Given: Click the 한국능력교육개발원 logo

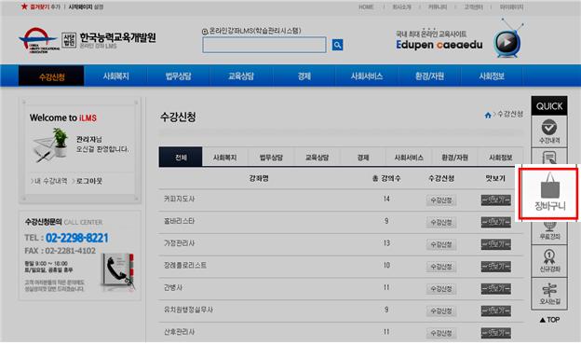Looking at the screenshot, I should pos(88,40).
